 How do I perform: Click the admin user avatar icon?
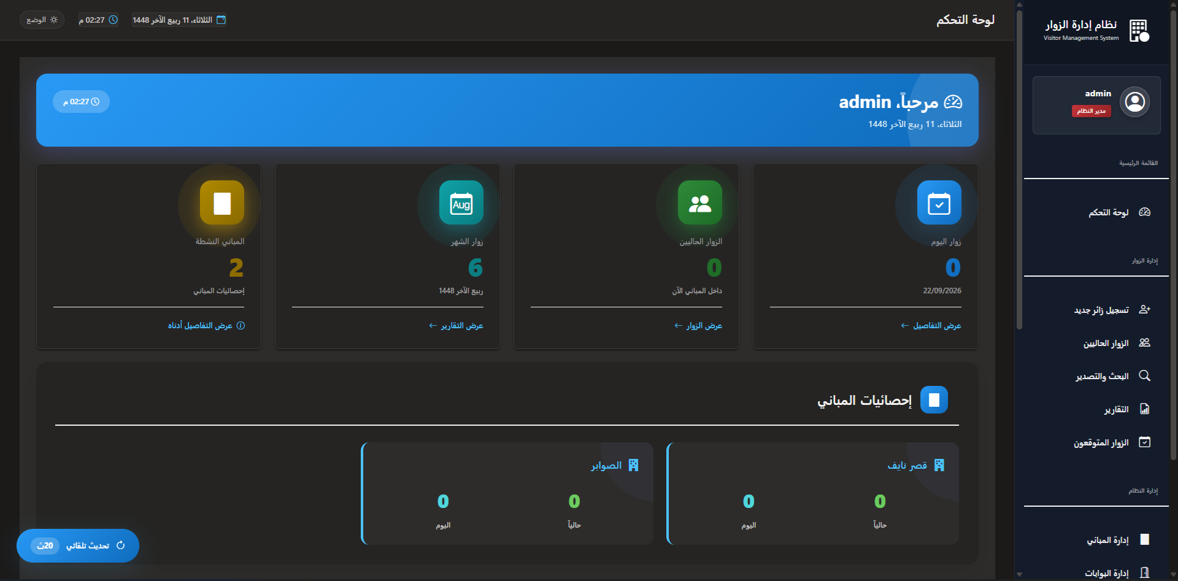[x=1134, y=102]
